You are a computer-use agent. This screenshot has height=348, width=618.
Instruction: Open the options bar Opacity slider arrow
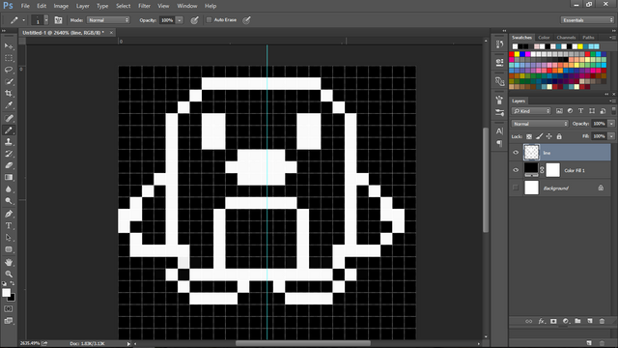pyautogui.click(x=180, y=20)
